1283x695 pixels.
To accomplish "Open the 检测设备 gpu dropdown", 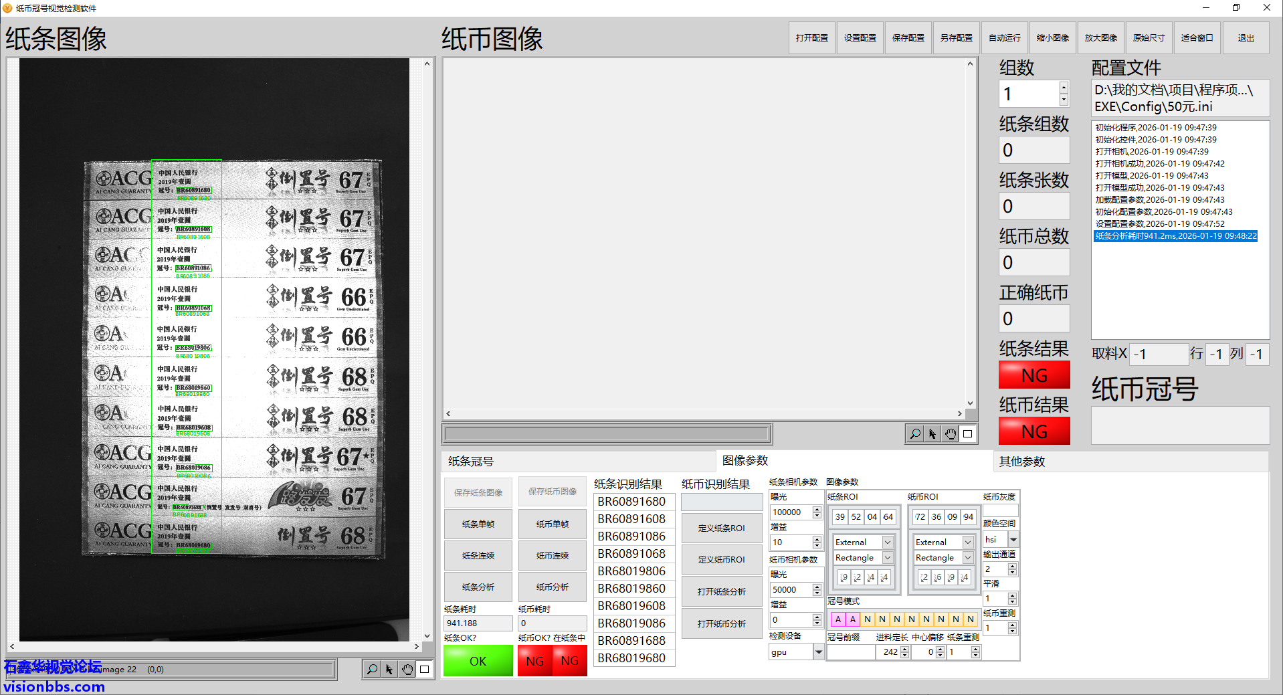I will click(x=818, y=652).
